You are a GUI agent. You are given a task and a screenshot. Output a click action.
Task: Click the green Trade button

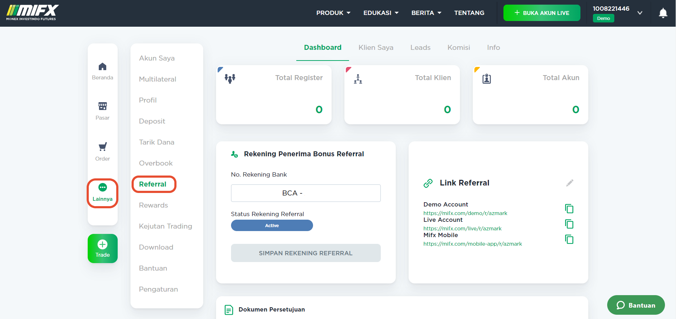click(103, 249)
